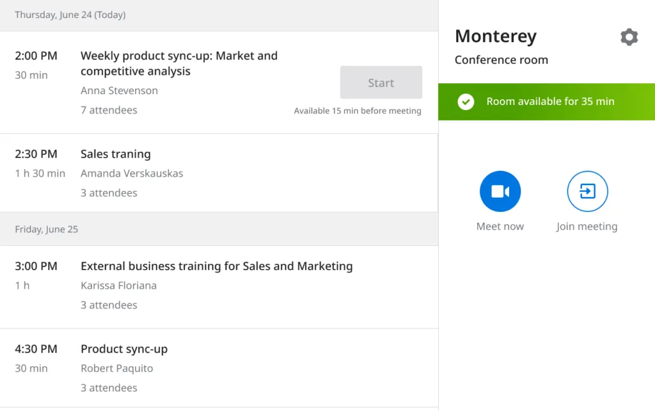
Task: Click the Start button for weekly sync-up
Action: tap(381, 83)
